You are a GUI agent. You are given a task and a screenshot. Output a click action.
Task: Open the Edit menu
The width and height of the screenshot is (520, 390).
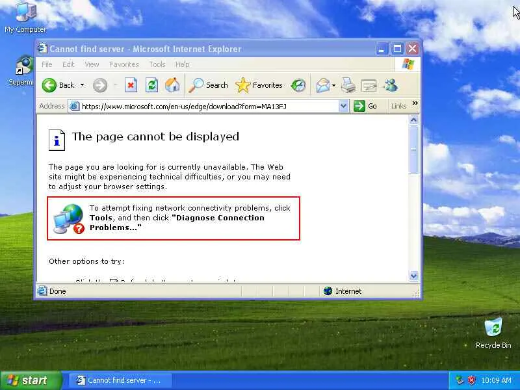click(68, 64)
